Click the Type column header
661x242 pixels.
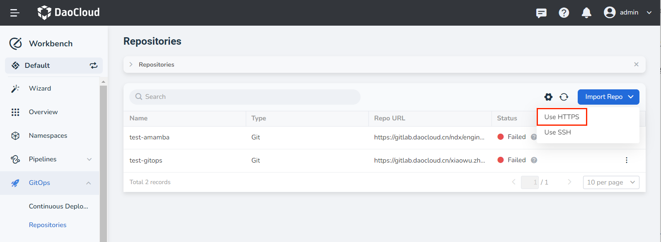[259, 118]
